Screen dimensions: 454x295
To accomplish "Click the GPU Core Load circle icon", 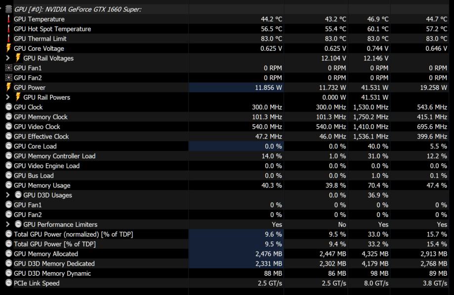I will tap(8, 146).
